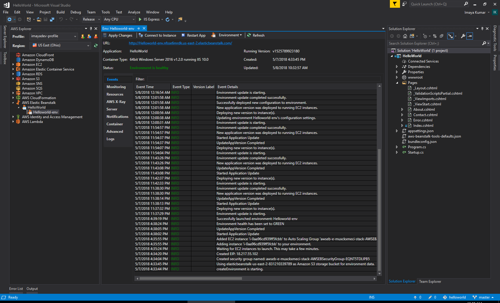This screenshot has width=500, height=303.
Task: Open notifications flag icon in title bar
Action: point(395,4)
